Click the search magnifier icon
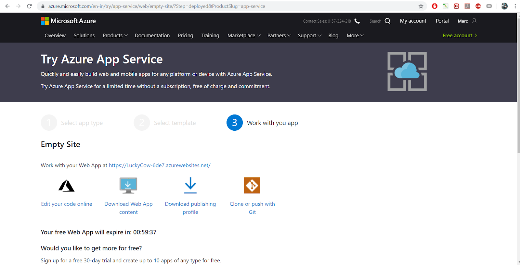This screenshot has width=520, height=265. (x=387, y=21)
